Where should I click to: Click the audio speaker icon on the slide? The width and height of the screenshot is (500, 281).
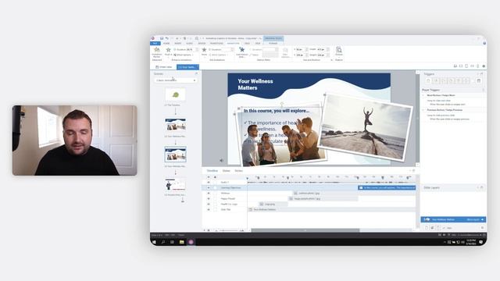[221, 161]
